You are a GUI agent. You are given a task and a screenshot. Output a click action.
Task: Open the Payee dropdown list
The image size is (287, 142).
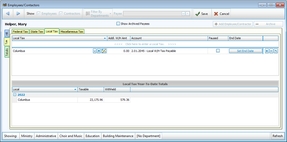click(x=183, y=14)
